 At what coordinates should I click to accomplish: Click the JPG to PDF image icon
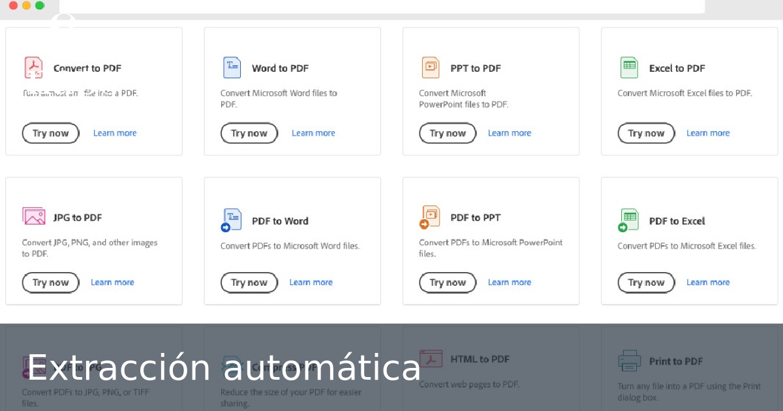click(34, 217)
